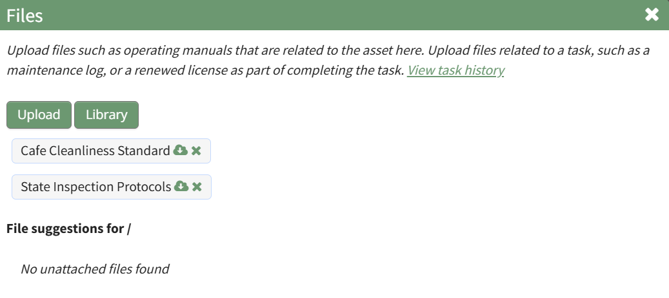669x298 pixels.
Task: Click the Files title in the header
Action: click(x=25, y=15)
